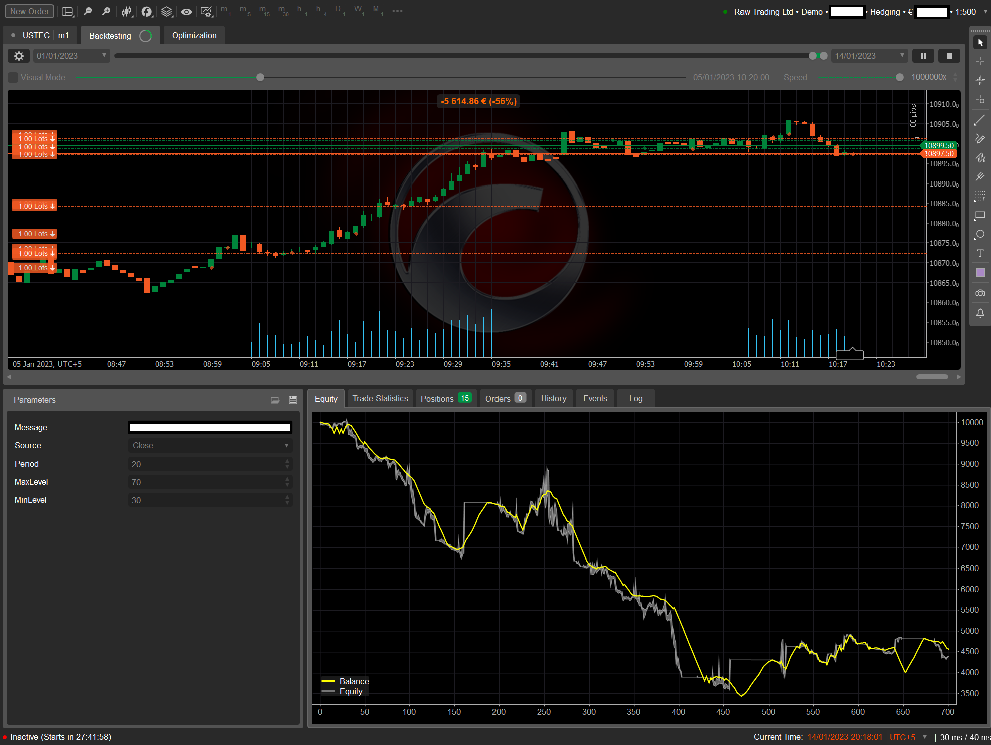
Task: Toggle the eye viewing options icon
Action: click(186, 11)
